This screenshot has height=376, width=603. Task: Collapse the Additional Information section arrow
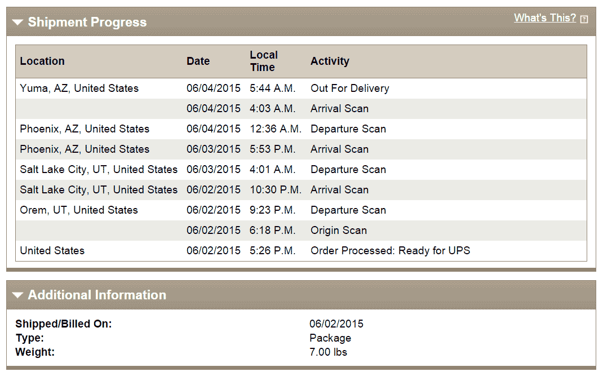pos(17,295)
